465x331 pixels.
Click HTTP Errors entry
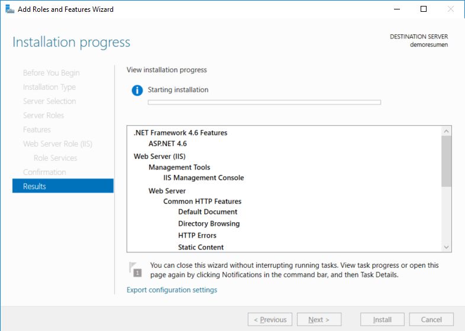tap(197, 236)
